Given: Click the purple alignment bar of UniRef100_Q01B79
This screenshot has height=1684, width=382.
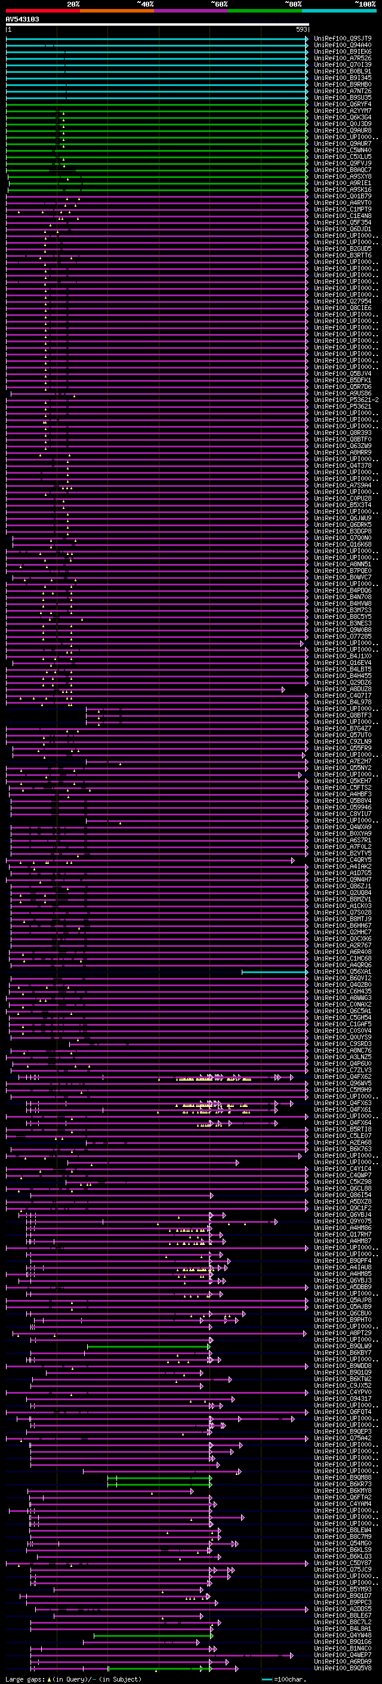Looking at the screenshot, I should [x=157, y=196].
